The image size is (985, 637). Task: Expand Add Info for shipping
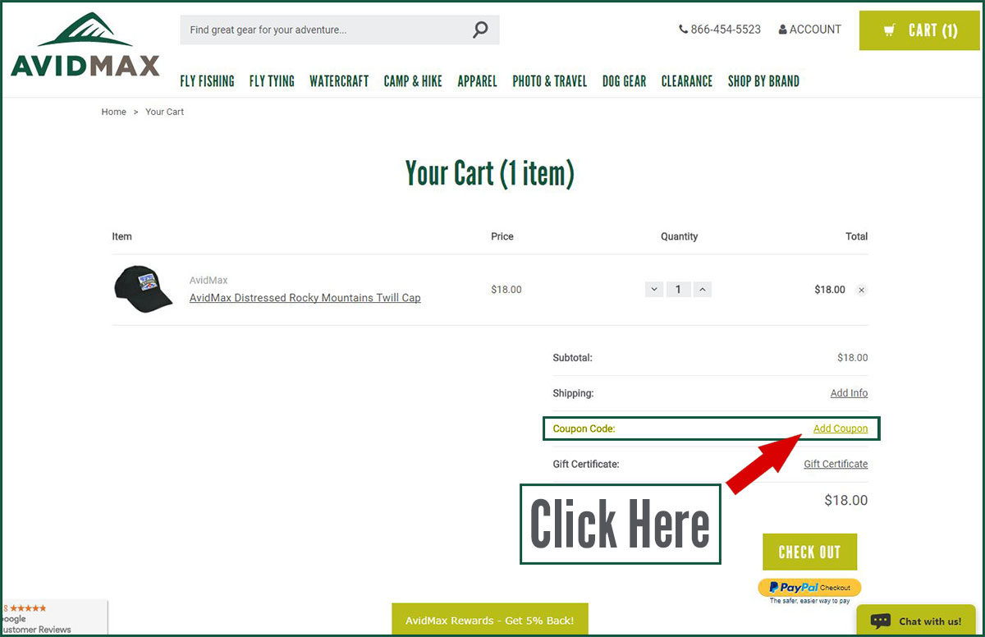(849, 393)
